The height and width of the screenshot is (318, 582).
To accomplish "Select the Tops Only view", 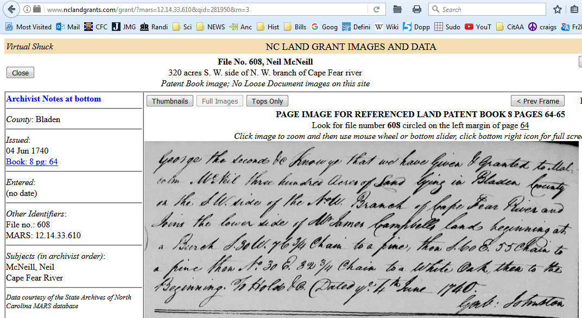I will tap(267, 101).
